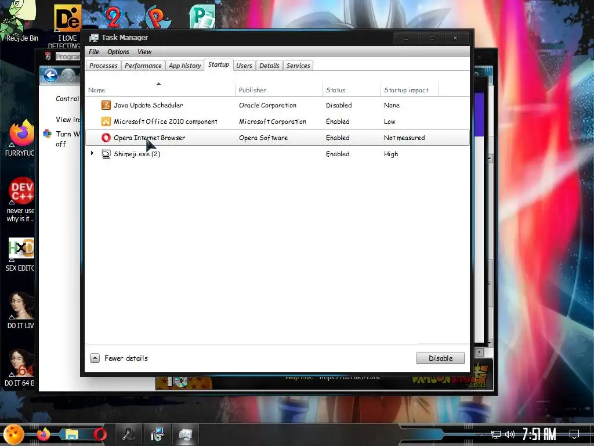The image size is (594, 446).
Task: Click the Not measured impact cell
Action: tap(404, 138)
